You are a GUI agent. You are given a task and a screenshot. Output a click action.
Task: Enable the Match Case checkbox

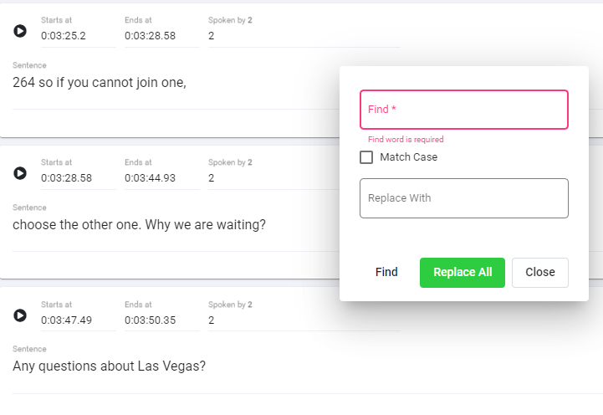coord(366,157)
